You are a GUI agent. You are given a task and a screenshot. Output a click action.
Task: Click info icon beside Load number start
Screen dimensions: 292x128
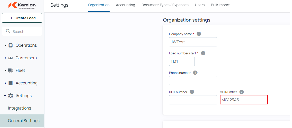point(203,53)
